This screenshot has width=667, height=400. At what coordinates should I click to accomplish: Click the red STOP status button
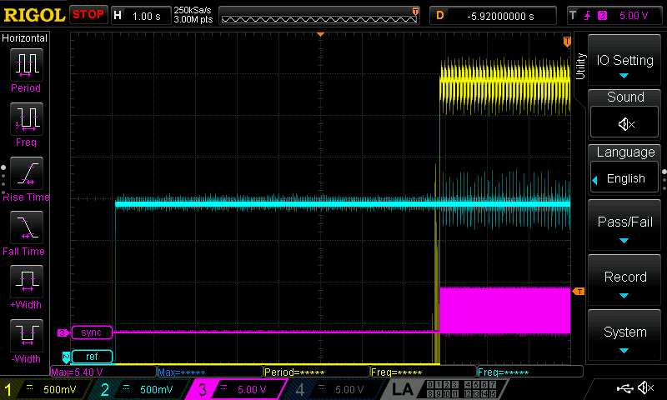[88, 14]
